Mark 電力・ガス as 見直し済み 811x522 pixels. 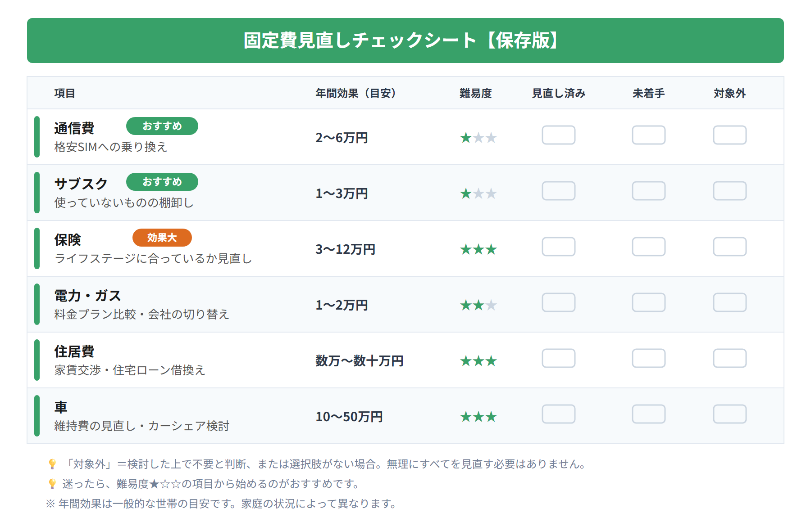[x=558, y=302]
